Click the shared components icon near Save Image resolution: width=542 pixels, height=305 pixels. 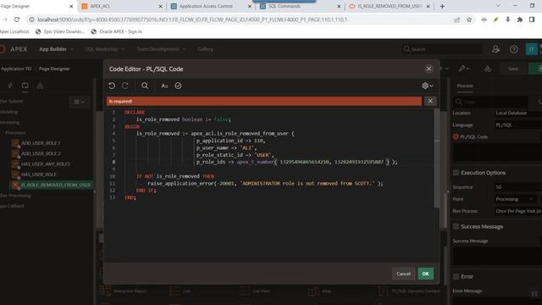(x=488, y=69)
